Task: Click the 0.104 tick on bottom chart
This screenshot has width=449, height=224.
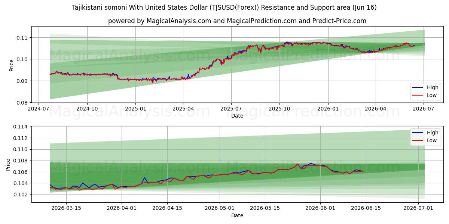Action: (x=21, y=183)
